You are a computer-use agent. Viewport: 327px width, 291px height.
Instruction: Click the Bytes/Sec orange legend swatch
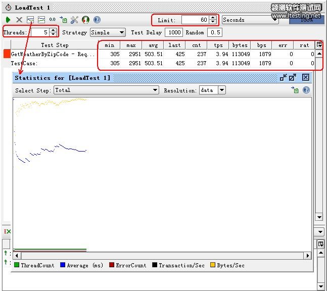tap(213, 265)
